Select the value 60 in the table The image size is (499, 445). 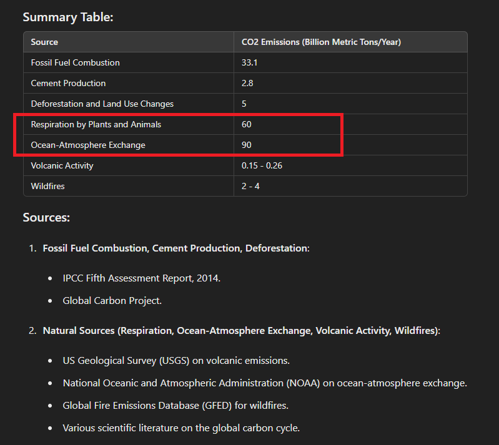tap(247, 124)
